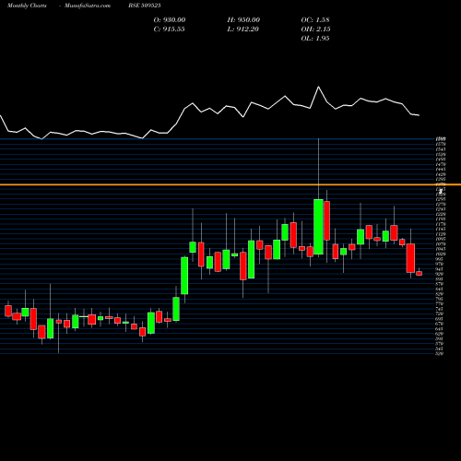Image resolution: width=461 pixels, height=461 pixels.
Task: Click the 670 label on the price axis
Action: [440, 324]
